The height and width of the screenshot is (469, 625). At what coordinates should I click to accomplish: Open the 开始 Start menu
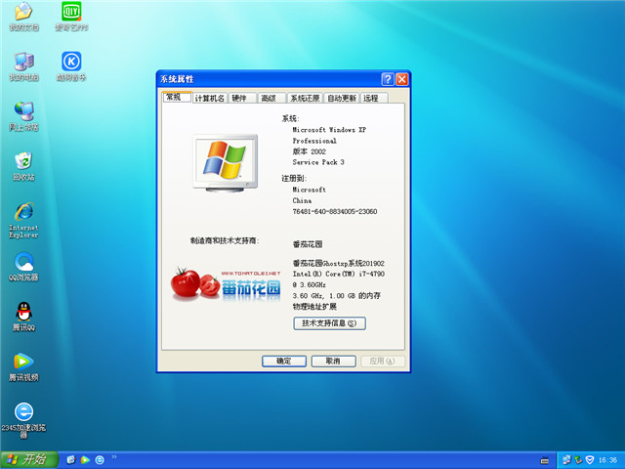click(x=29, y=460)
